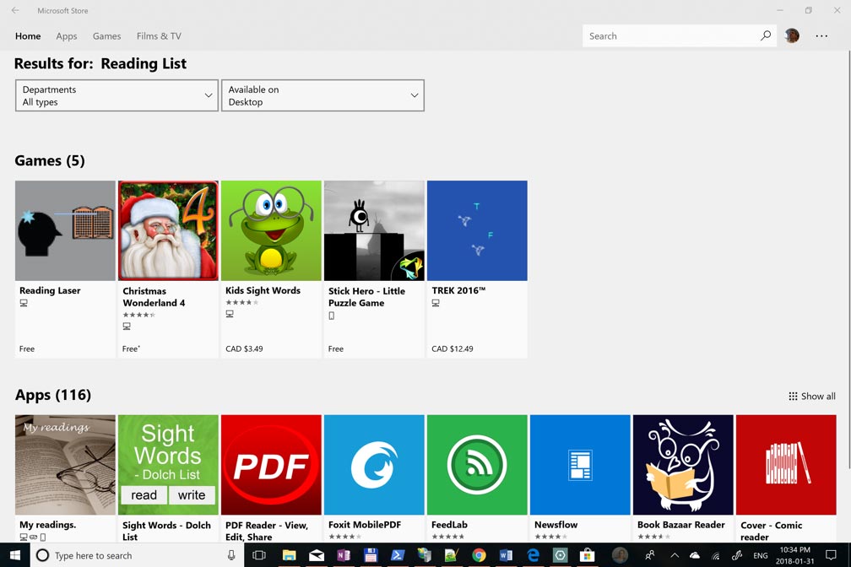This screenshot has height=567, width=851.
Task: Open Google Chrome from the taskbar
Action: (479, 555)
